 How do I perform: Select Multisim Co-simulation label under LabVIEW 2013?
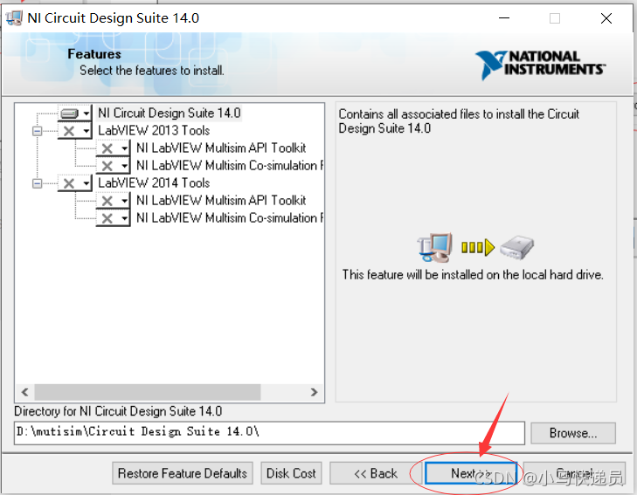tap(230, 166)
